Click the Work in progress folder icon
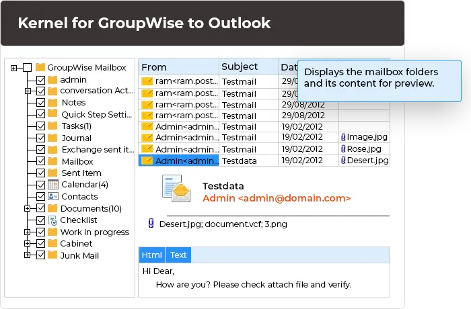 52,232
